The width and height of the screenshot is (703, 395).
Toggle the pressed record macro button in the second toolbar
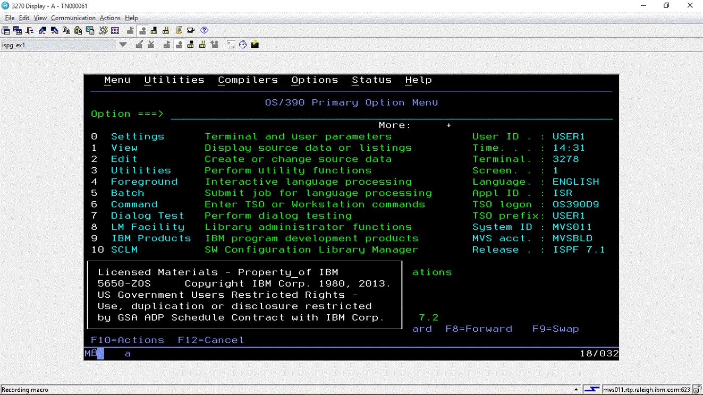[178, 45]
